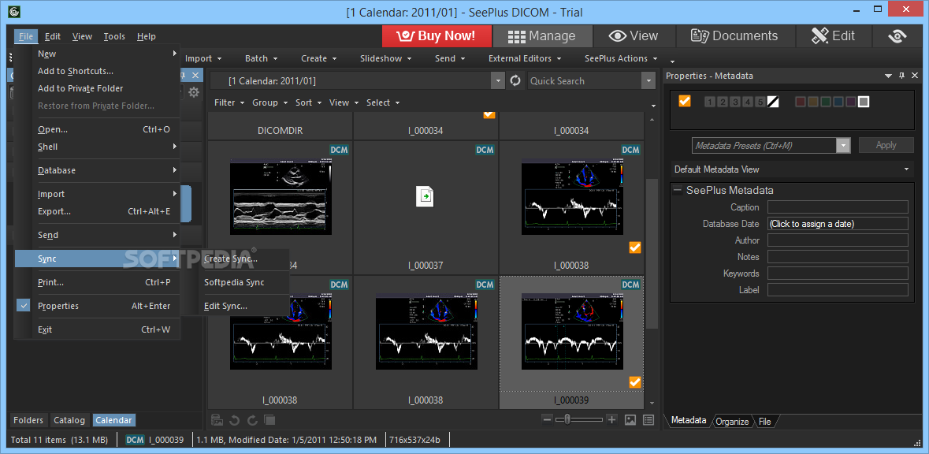The image size is (929, 454).
Task: Select the I_000037 file thumbnail
Action: pyautogui.click(x=425, y=207)
